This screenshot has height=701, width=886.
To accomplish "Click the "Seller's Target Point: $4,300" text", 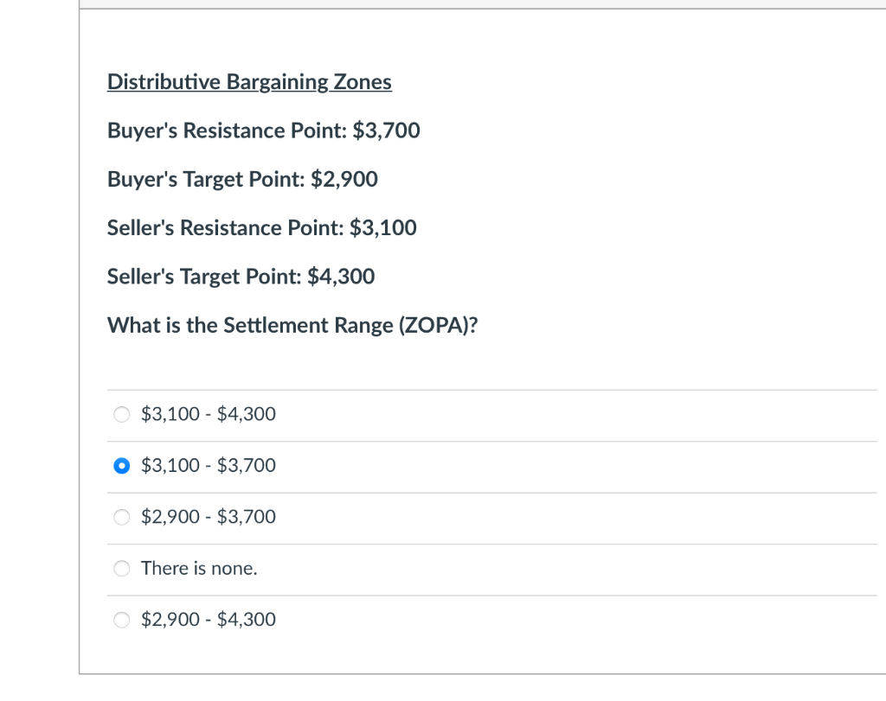I will (241, 277).
